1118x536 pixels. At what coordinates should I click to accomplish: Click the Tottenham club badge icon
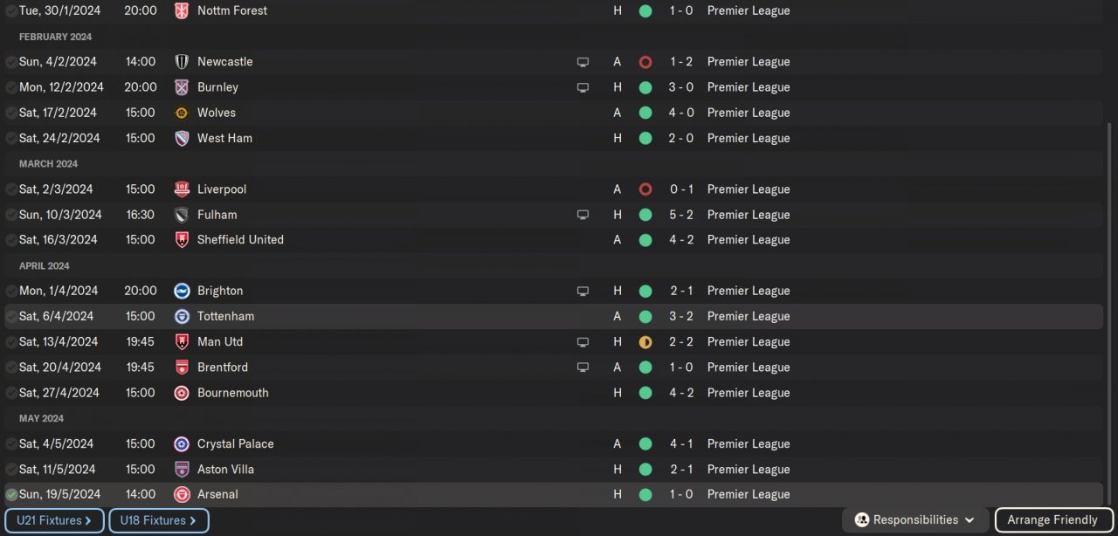tap(182, 316)
